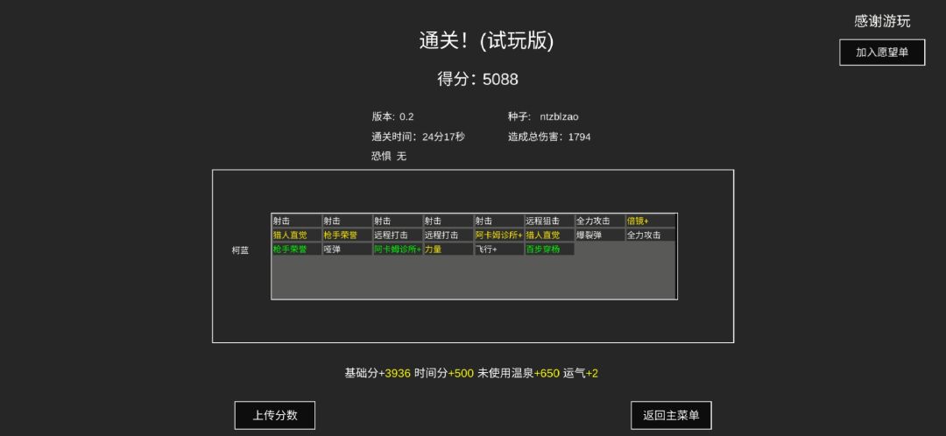Select the green 阿卡姆诊所+ card
The height and width of the screenshot is (436, 946).
tap(398, 249)
